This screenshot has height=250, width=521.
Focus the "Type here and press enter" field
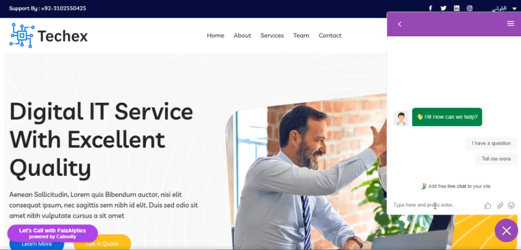click(436, 205)
